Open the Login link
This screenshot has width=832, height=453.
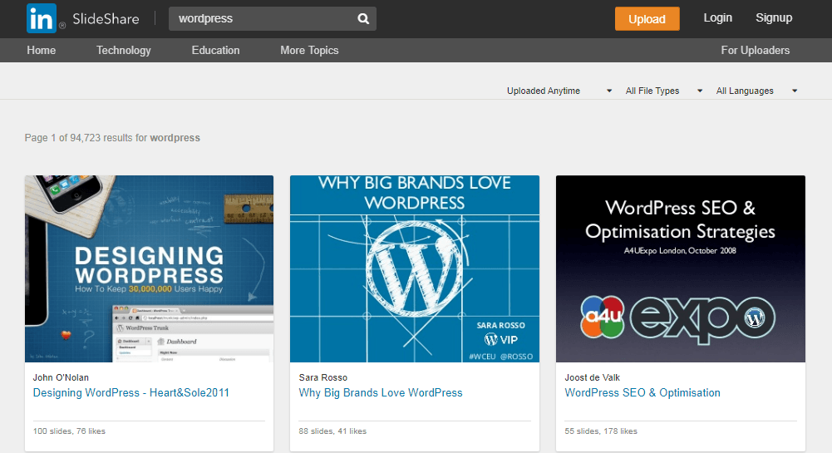pyautogui.click(x=717, y=18)
